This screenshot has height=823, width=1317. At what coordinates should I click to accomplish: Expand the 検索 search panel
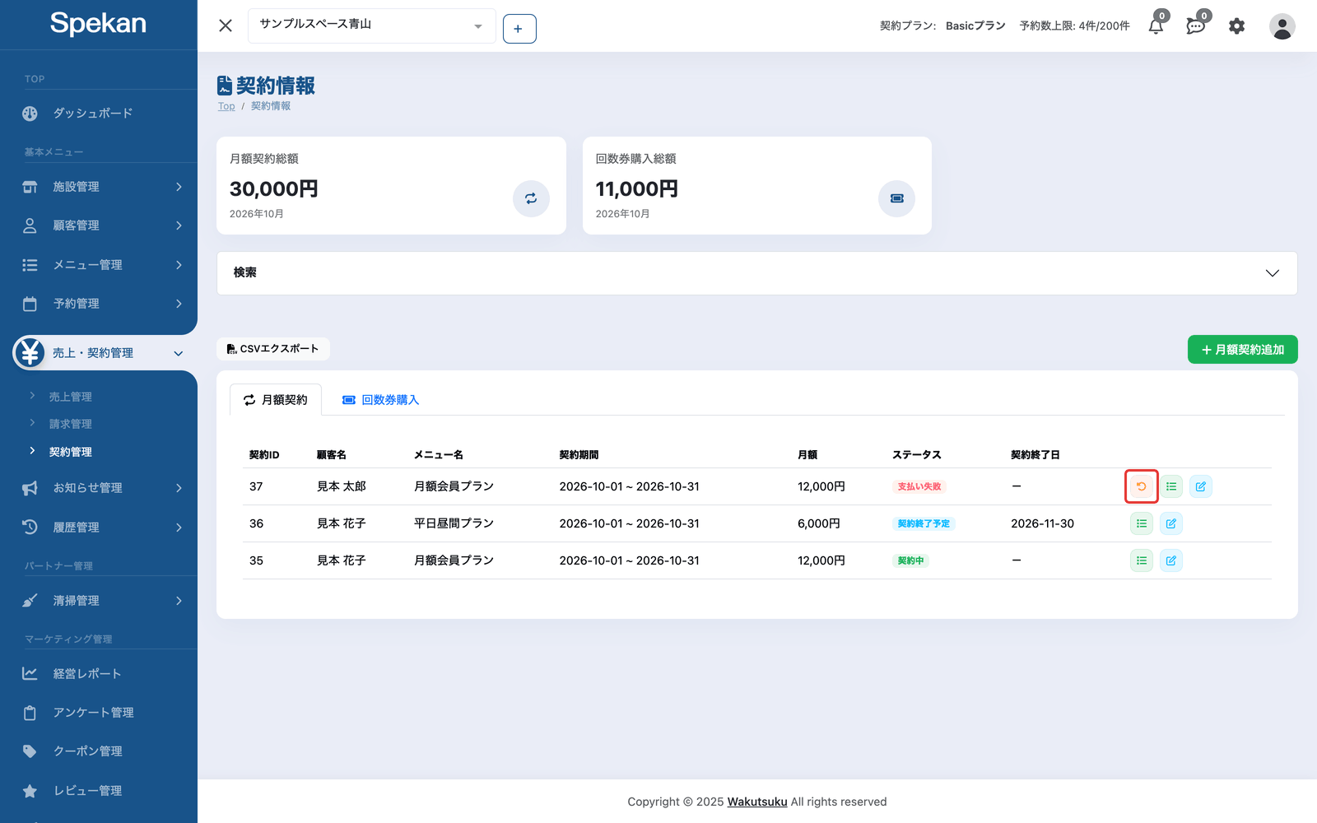[x=757, y=273]
